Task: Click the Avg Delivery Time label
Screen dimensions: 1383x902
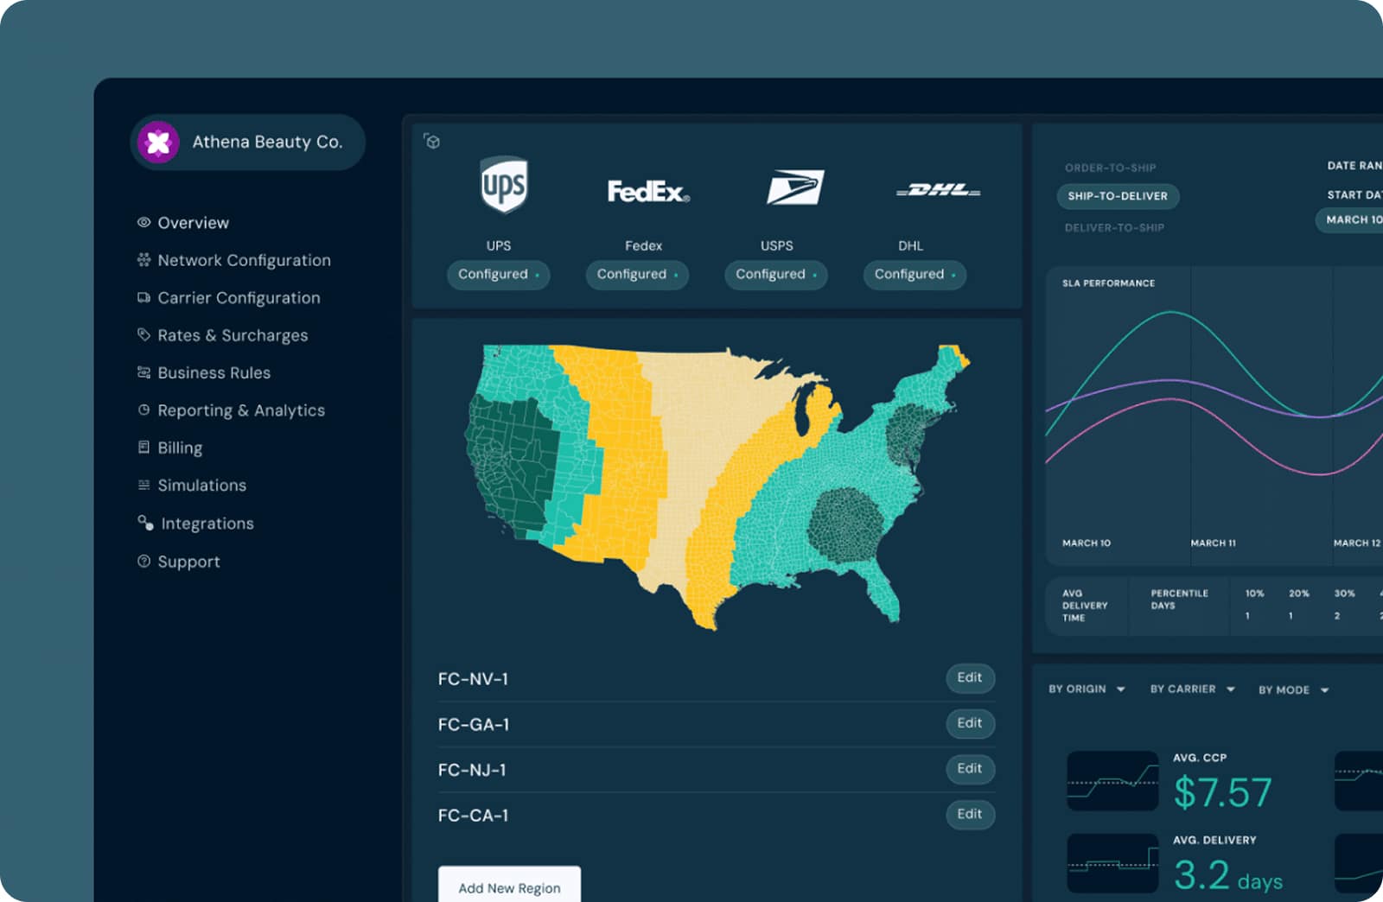Action: 1085,606
